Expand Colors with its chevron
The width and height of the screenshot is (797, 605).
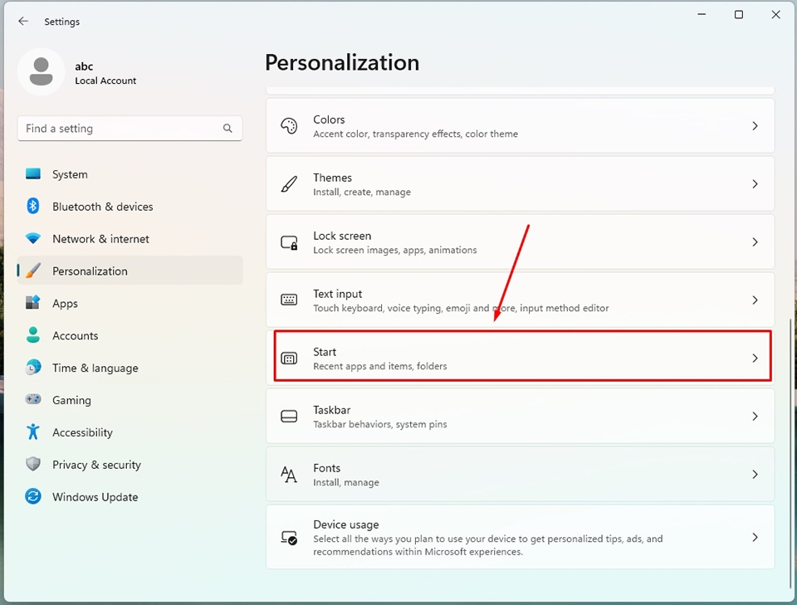click(x=755, y=126)
